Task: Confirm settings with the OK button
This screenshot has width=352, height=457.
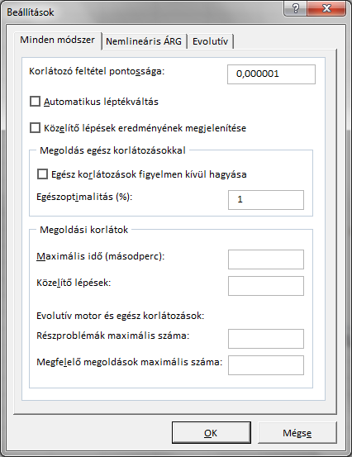Action: 212,433
